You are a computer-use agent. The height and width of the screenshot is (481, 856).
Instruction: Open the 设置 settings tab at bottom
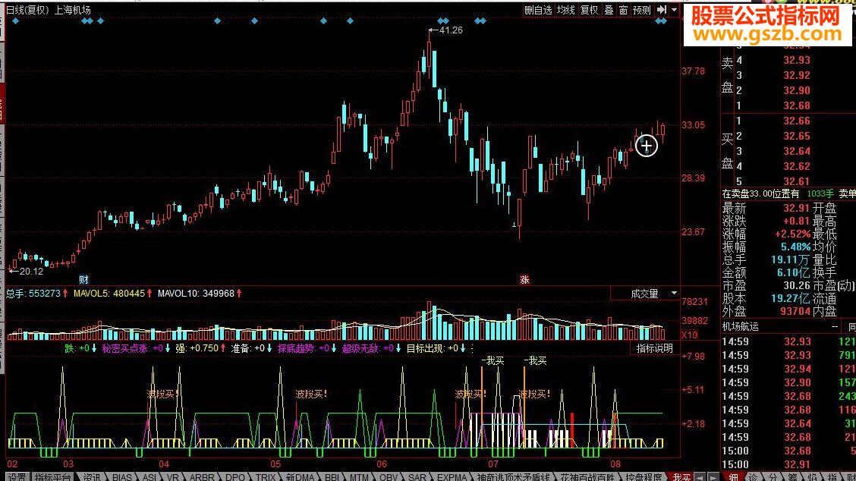(17, 476)
